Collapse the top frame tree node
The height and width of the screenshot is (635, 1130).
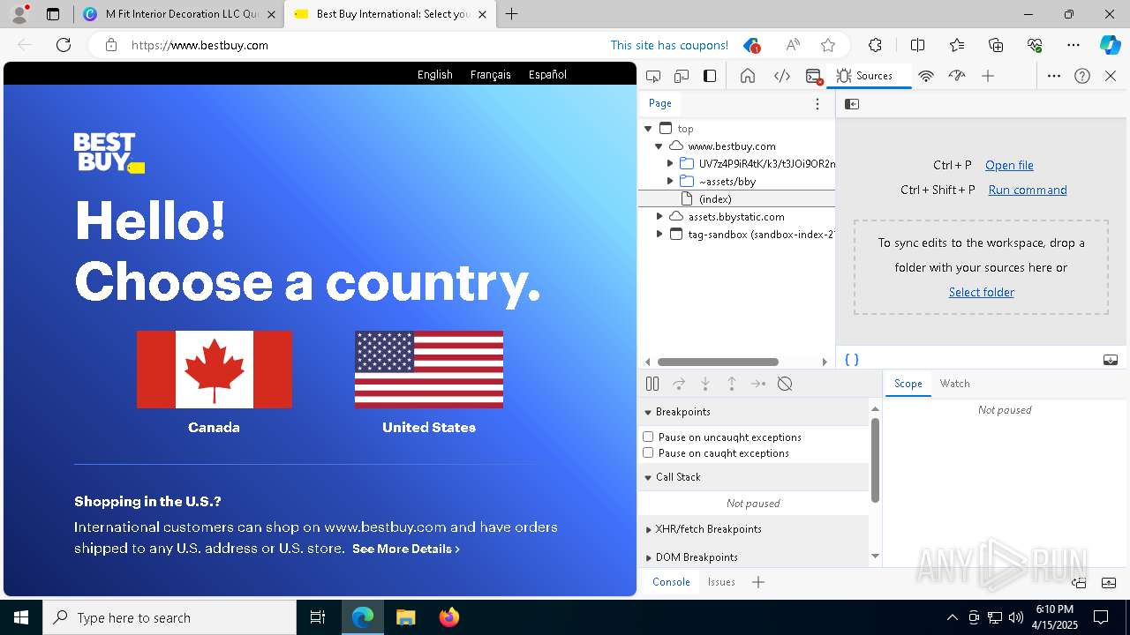coord(648,129)
